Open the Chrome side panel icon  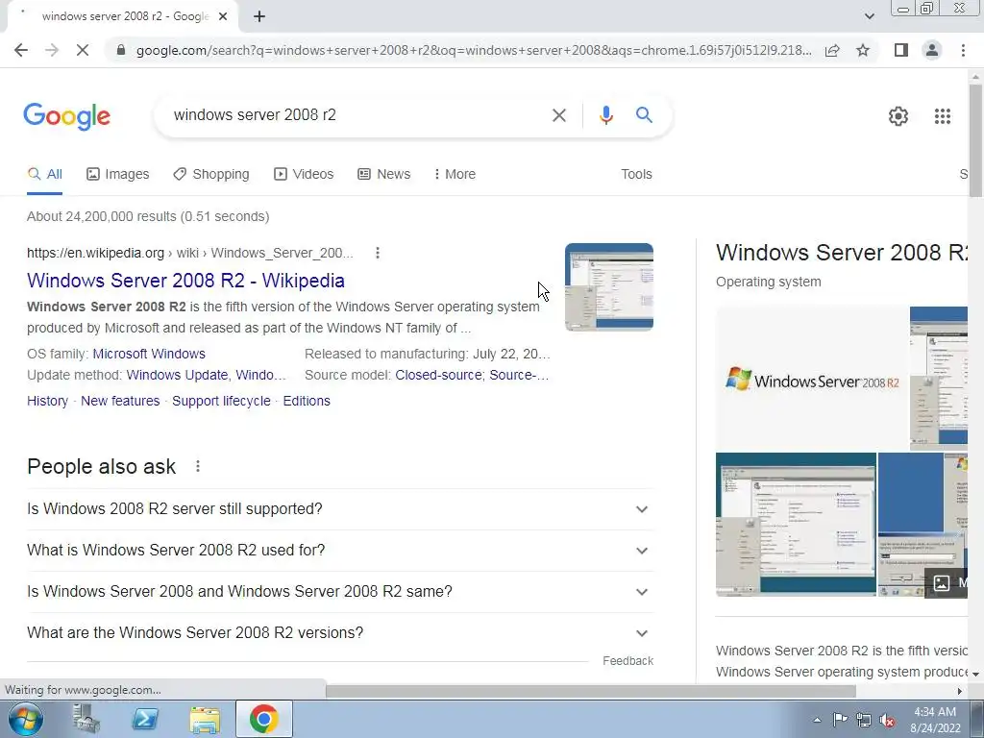pos(901,50)
